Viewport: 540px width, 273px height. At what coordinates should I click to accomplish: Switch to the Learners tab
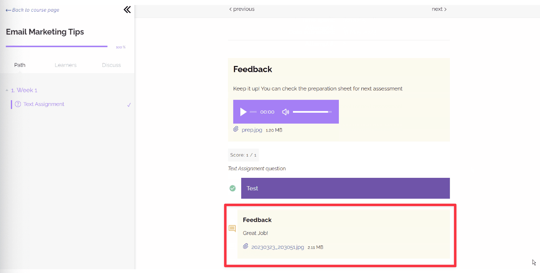pos(66,65)
